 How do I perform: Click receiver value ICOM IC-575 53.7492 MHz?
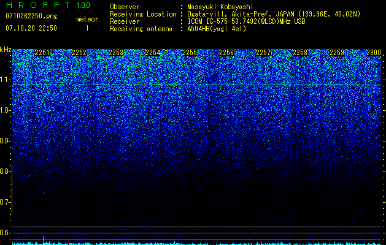point(246,21)
